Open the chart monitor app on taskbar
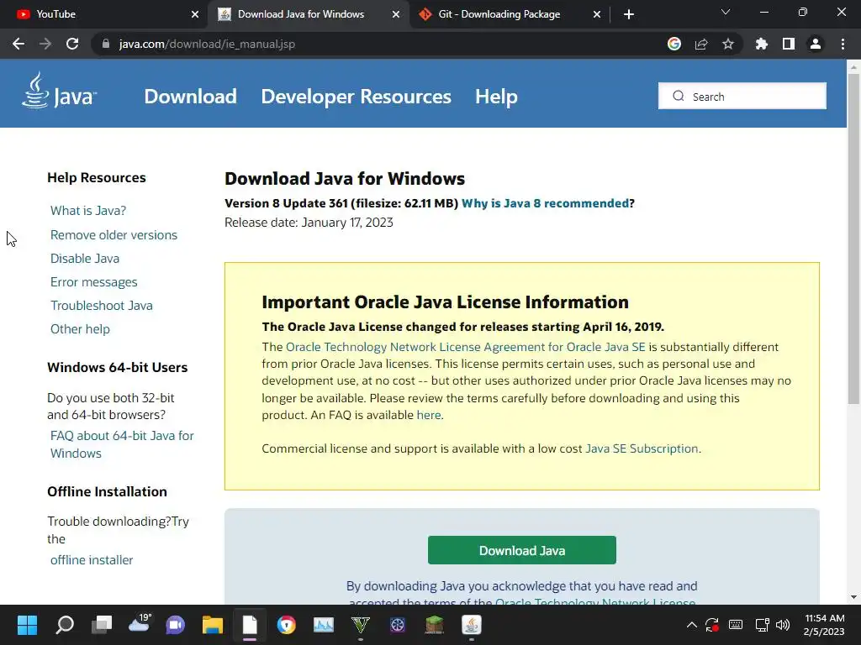861x645 pixels. click(324, 625)
